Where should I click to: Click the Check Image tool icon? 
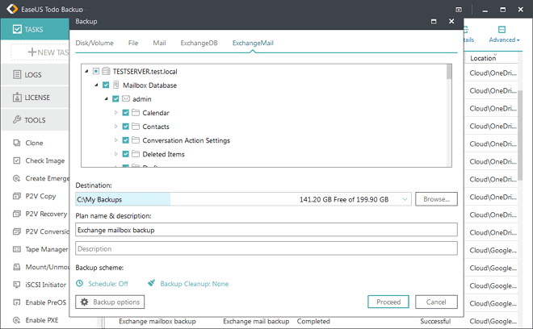click(x=17, y=160)
